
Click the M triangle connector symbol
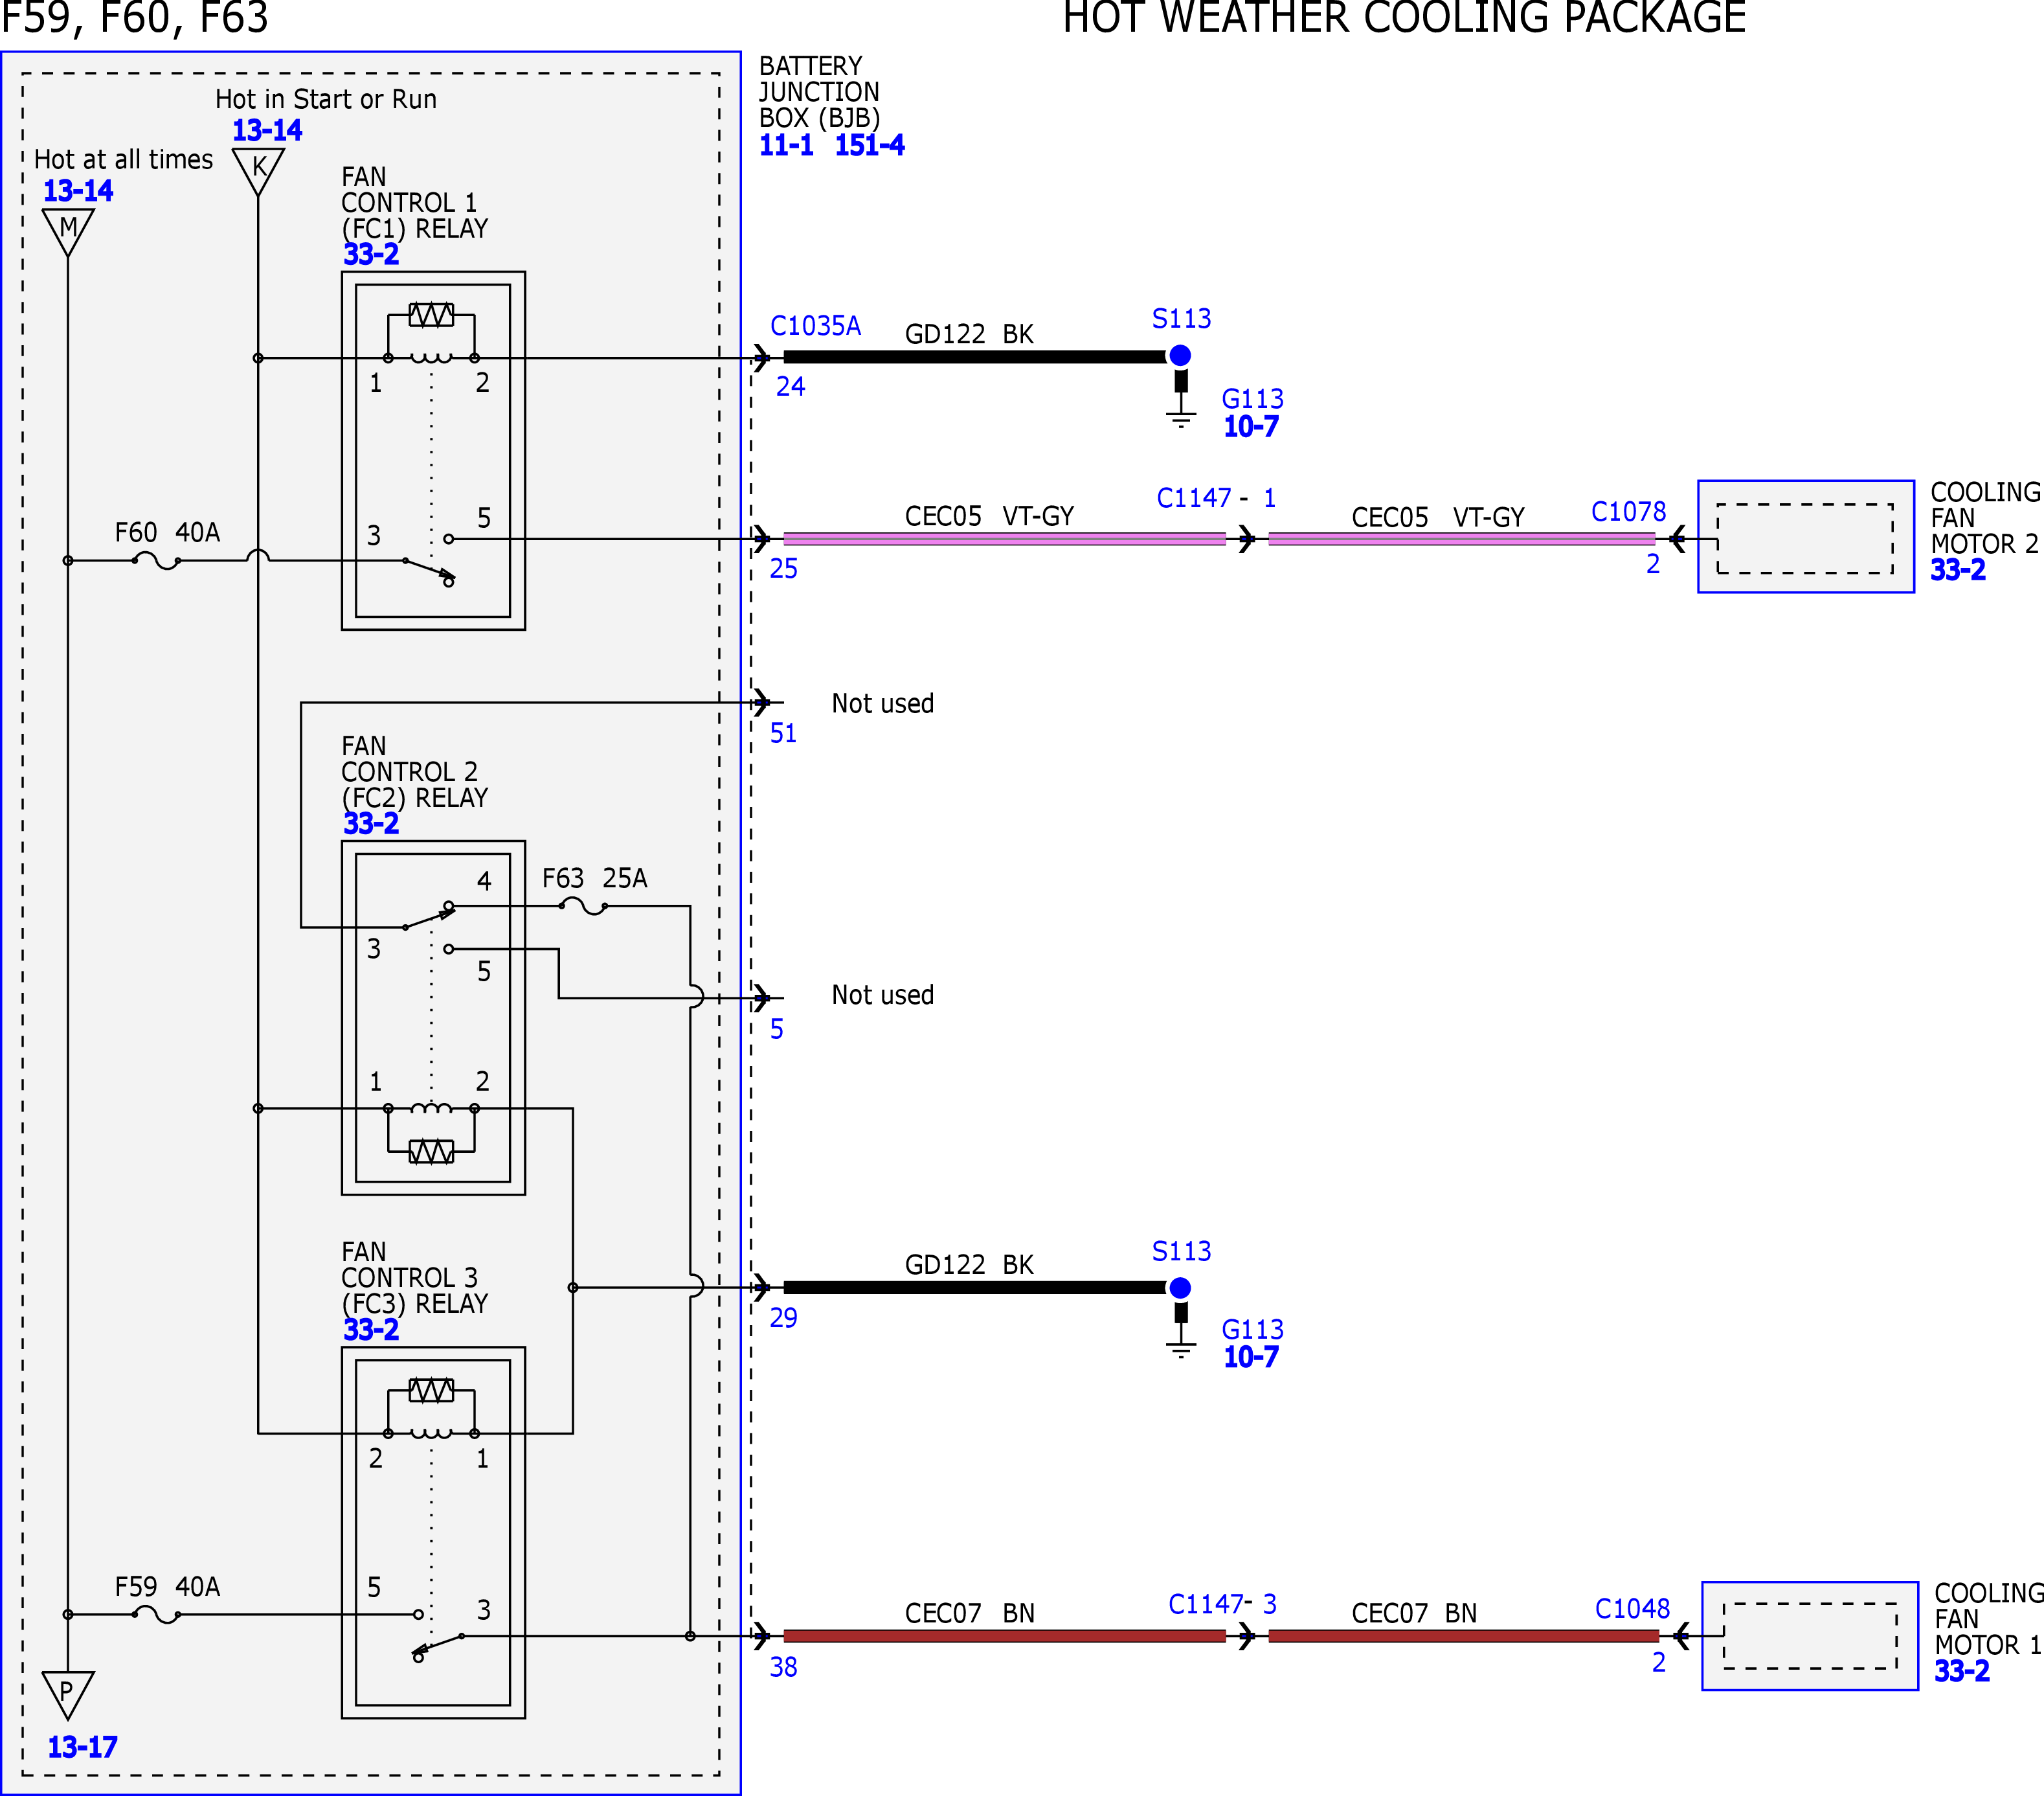coord(68,229)
